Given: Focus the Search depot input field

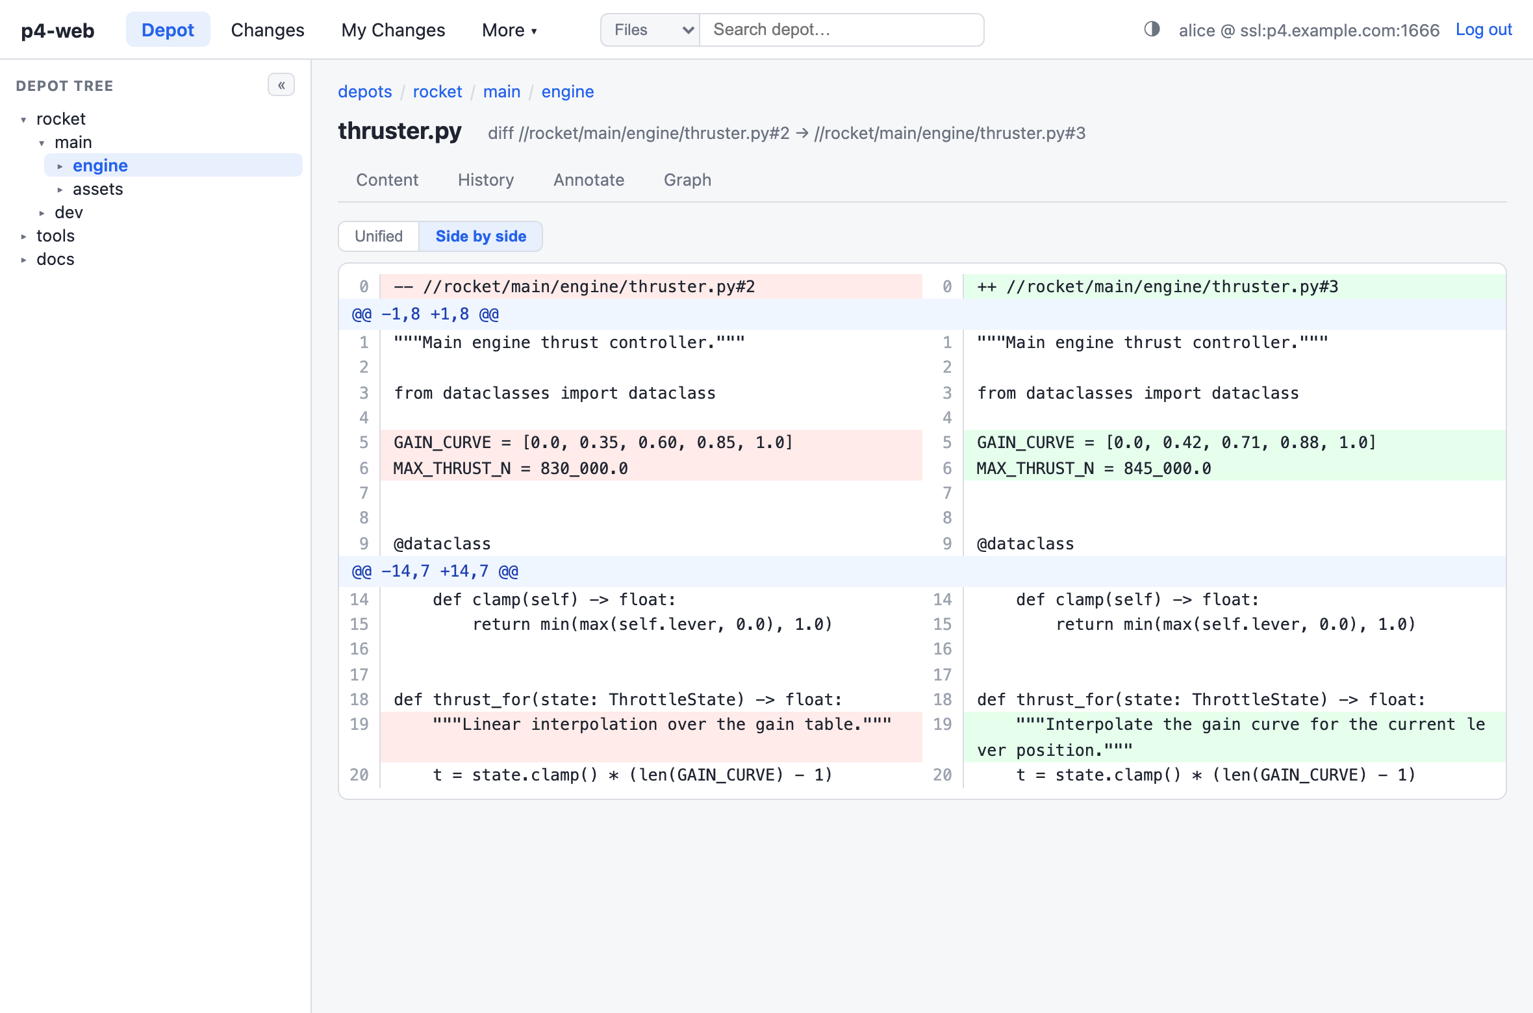Looking at the screenshot, I should pos(842,30).
